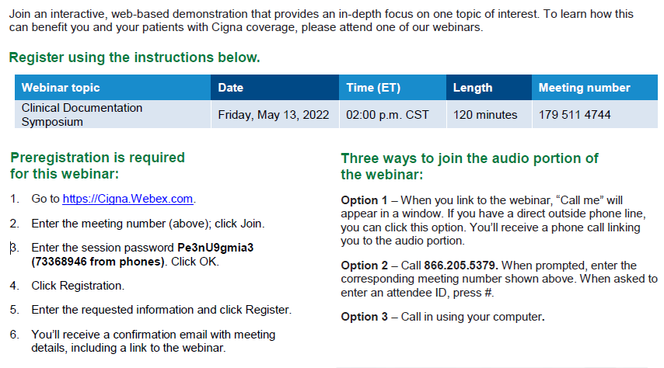This screenshot has height=368, width=664.
Task: Click the 'Webinar topic' table header
Action: pyautogui.click(x=61, y=88)
